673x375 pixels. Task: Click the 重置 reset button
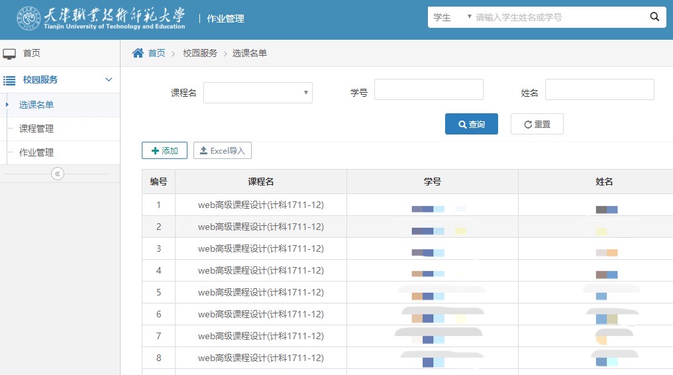pyautogui.click(x=537, y=124)
